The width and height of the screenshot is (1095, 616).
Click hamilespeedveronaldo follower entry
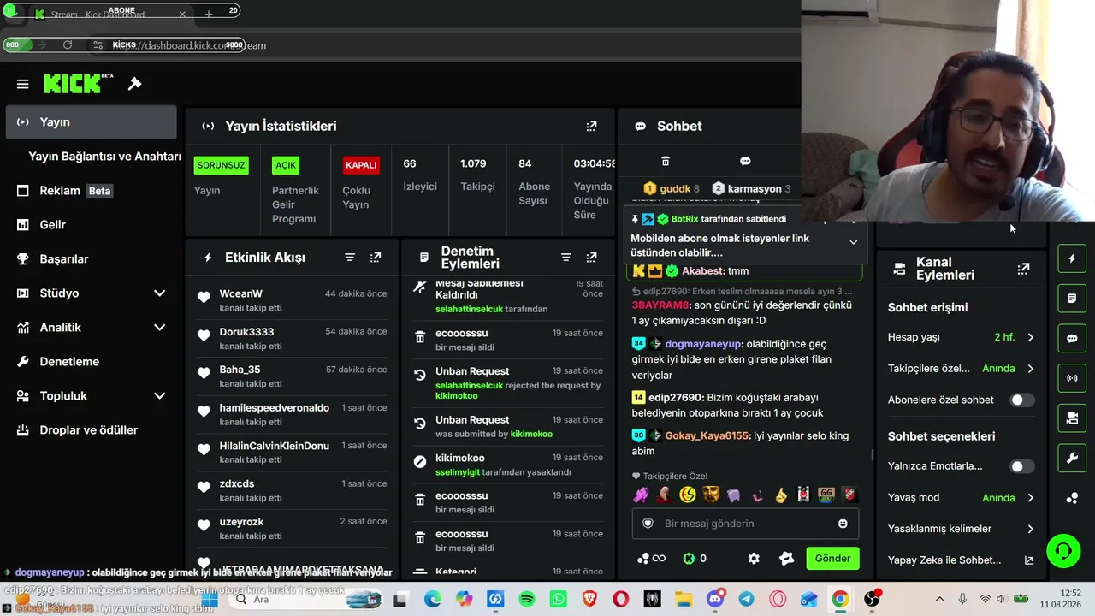coord(292,414)
